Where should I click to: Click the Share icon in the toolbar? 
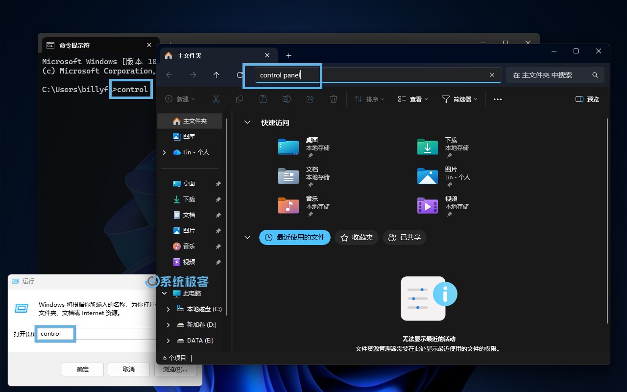(x=310, y=99)
